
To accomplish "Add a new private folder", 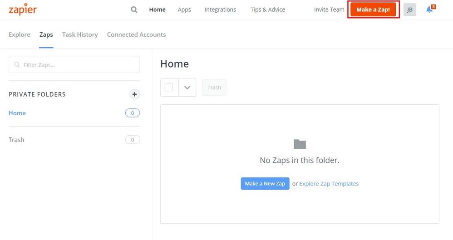I will [134, 94].
